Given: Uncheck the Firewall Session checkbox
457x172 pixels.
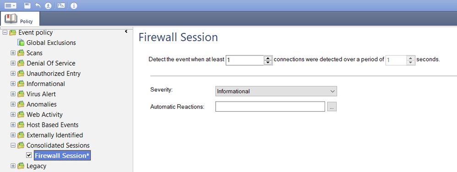Looking at the screenshot, I should pos(29,155).
